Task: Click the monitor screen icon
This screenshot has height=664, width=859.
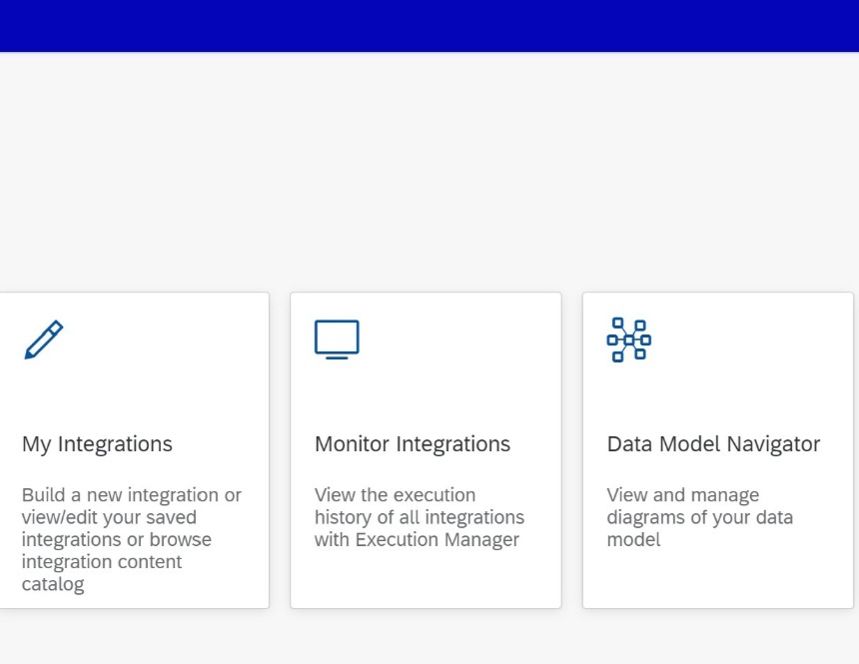Action: (x=337, y=339)
